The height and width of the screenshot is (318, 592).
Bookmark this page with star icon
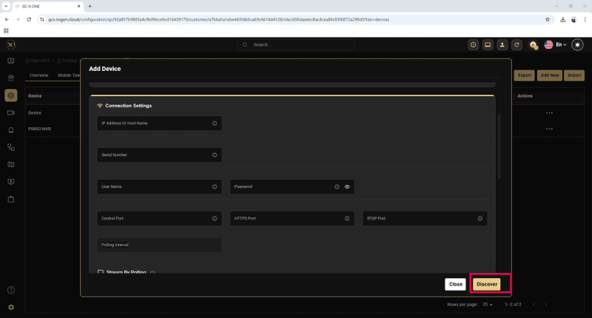pos(548,20)
